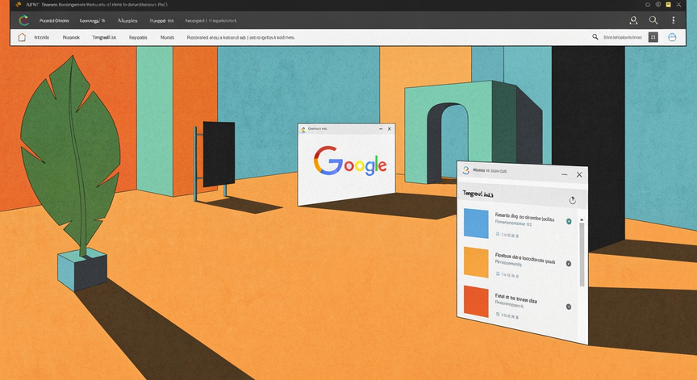
Task: Close the list window
Action: point(579,174)
